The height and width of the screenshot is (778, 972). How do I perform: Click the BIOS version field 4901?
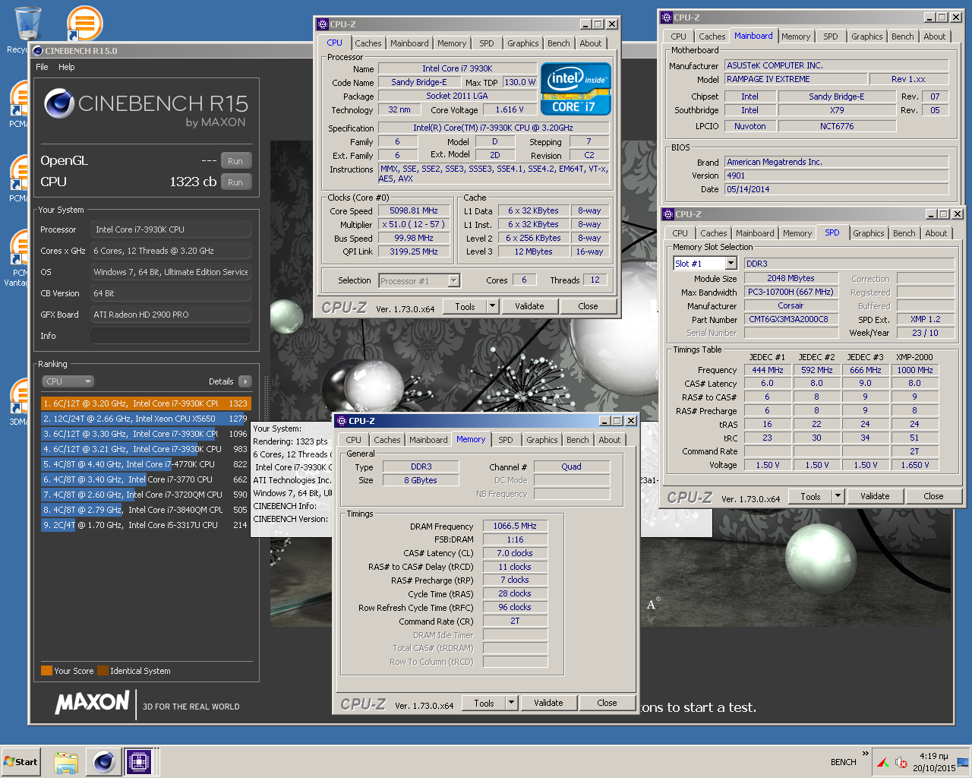(836, 176)
